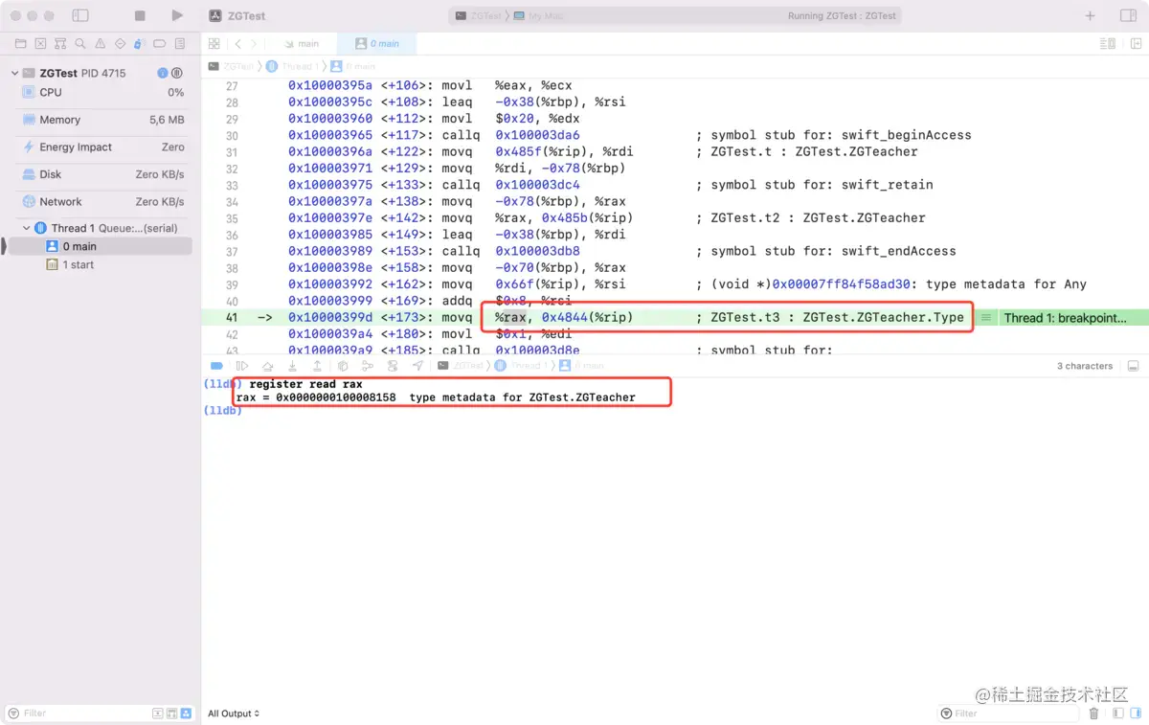Toggle the left navigator sidebar button
The width and height of the screenshot is (1149, 725).
point(80,16)
